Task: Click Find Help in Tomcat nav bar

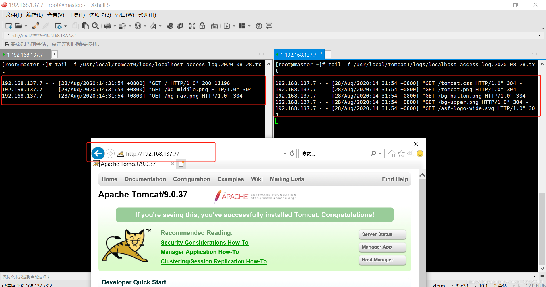Action: pyautogui.click(x=395, y=179)
